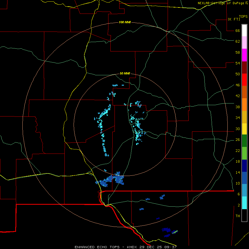Click the Enhanced Echo Tops KHDX caption
This screenshot has height=249, width=249.
click(x=126, y=247)
